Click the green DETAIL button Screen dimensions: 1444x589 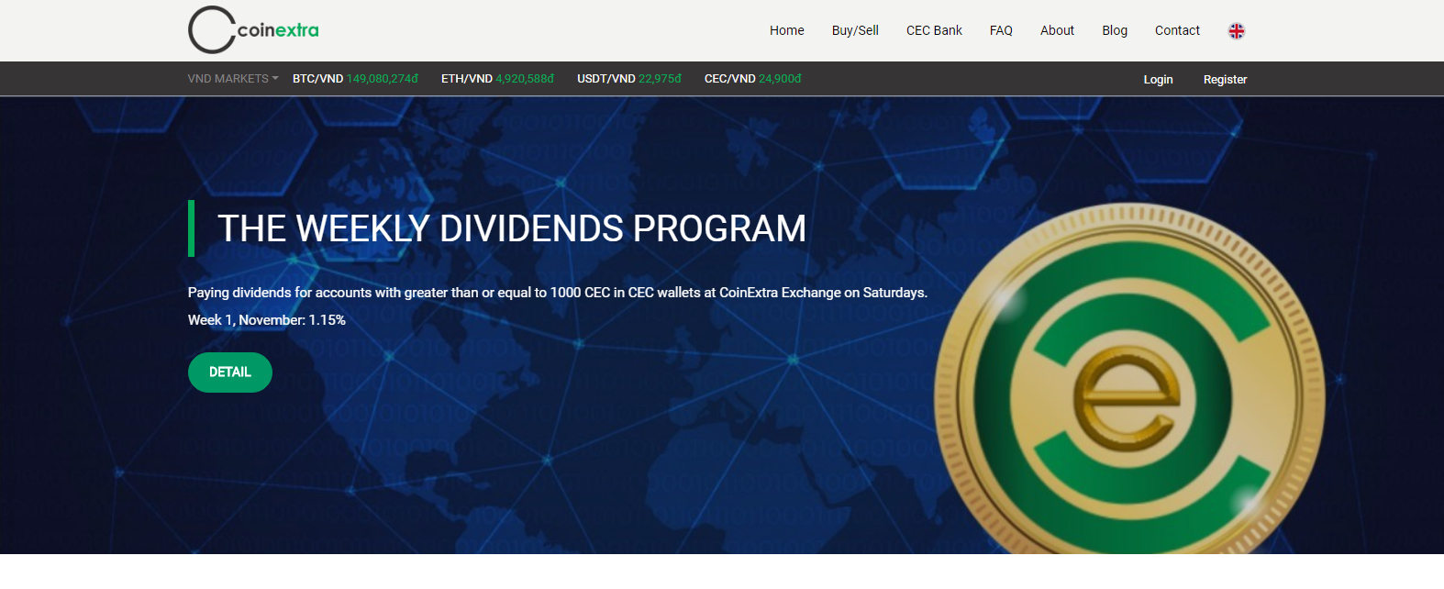[x=230, y=372]
